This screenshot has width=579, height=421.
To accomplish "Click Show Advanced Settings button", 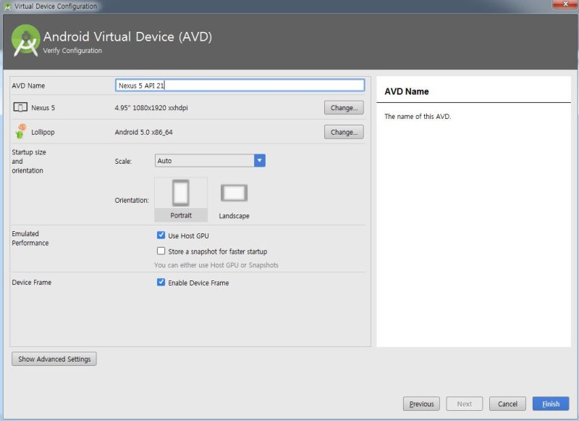I will (x=54, y=359).
